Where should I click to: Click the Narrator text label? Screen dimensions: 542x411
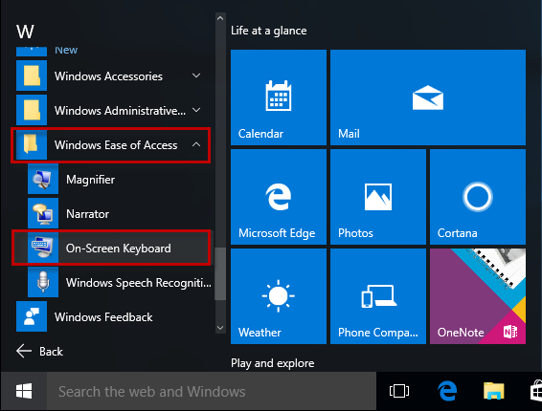87,214
